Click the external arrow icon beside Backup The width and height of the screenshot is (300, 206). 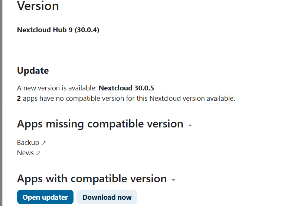tap(44, 143)
